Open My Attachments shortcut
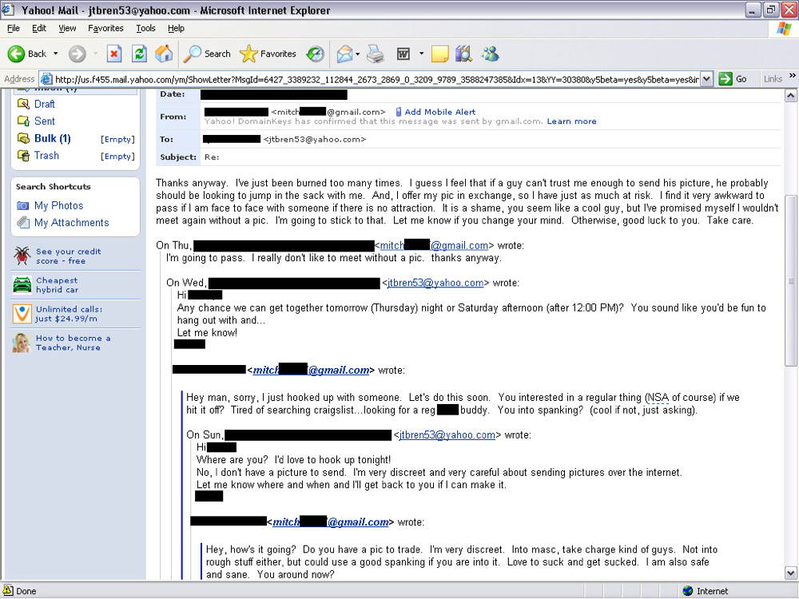Image resolution: width=799 pixels, height=599 pixels. coord(71,223)
